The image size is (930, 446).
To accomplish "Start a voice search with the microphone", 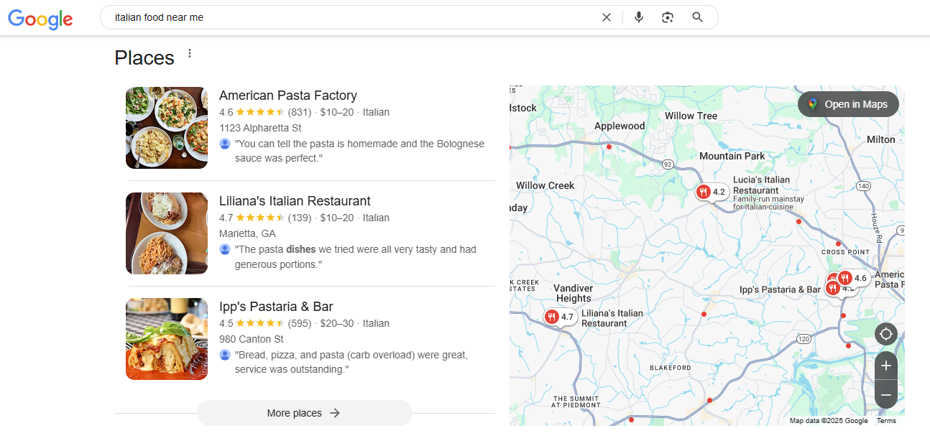I will click(639, 17).
